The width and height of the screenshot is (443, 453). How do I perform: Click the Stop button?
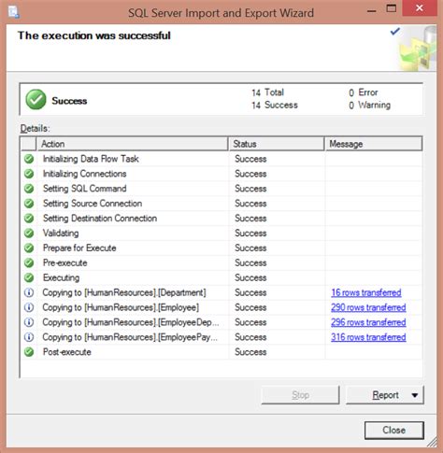(300, 395)
